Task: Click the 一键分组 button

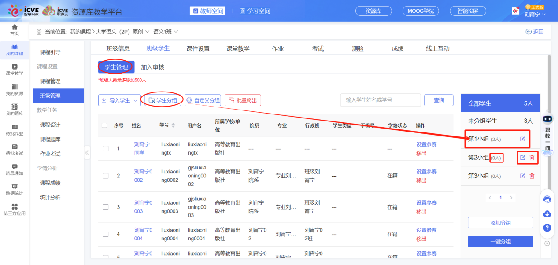Action: coord(500,242)
